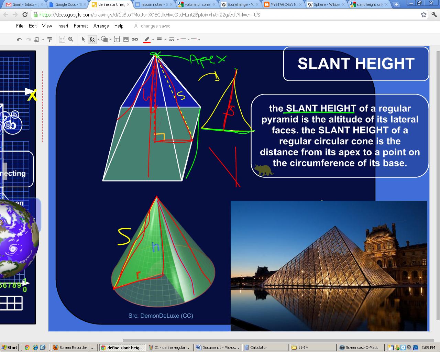Open the Format menu
Image resolution: width=440 pixels, height=352 pixels.
point(81,26)
